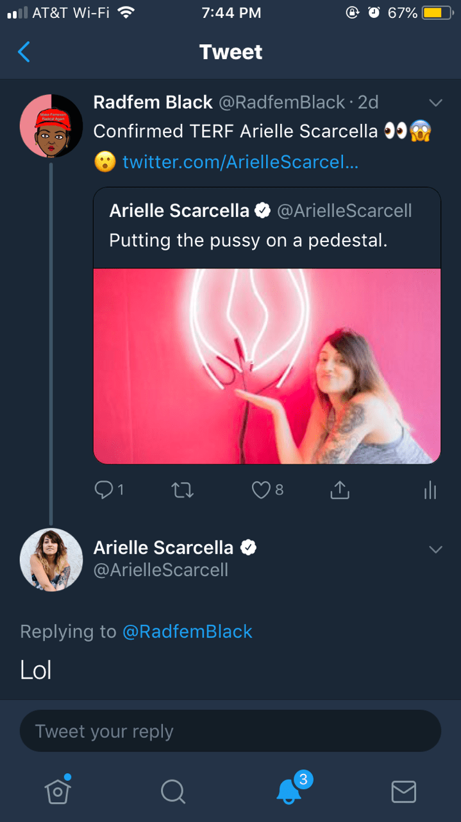View the reply author's profile picture

pyautogui.click(x=51, y=559)
